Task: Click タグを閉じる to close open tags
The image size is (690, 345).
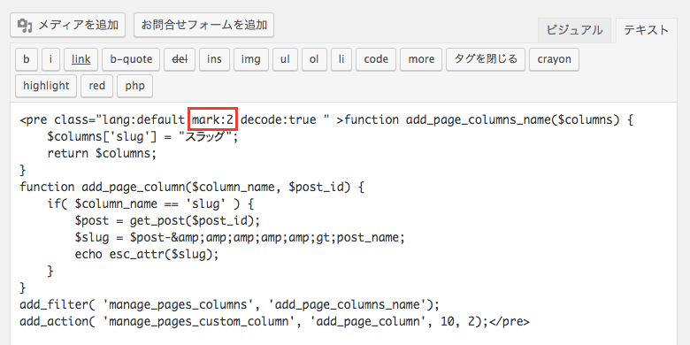Action: coord(486,59)
